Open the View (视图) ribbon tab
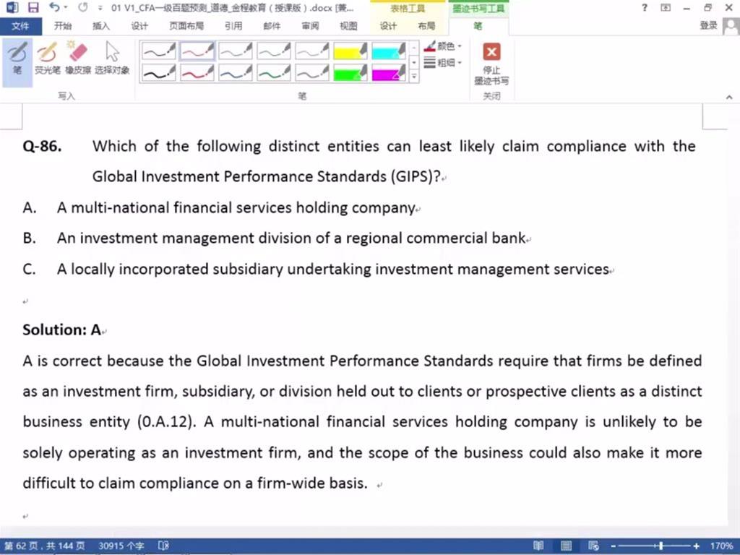This screenshot has height=555, width=740. [348, 26]
